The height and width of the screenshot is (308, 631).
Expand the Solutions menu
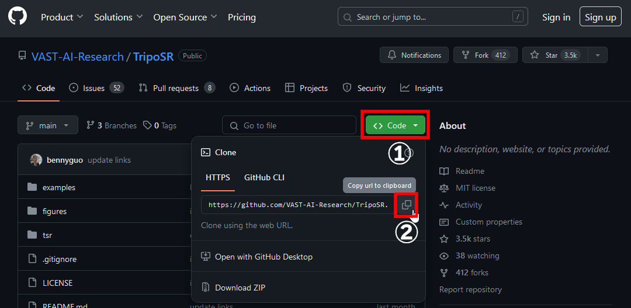tap(118, 17)
